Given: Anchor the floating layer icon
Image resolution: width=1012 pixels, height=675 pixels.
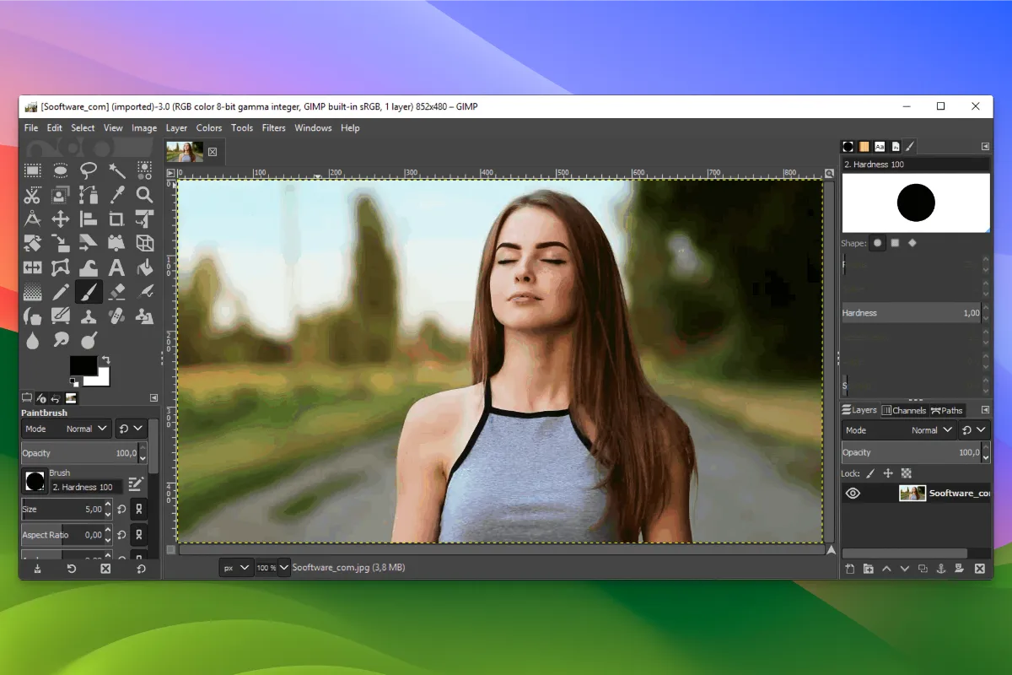Looking at the screenshot, I should pyautogui.click(x=941, y=569).
